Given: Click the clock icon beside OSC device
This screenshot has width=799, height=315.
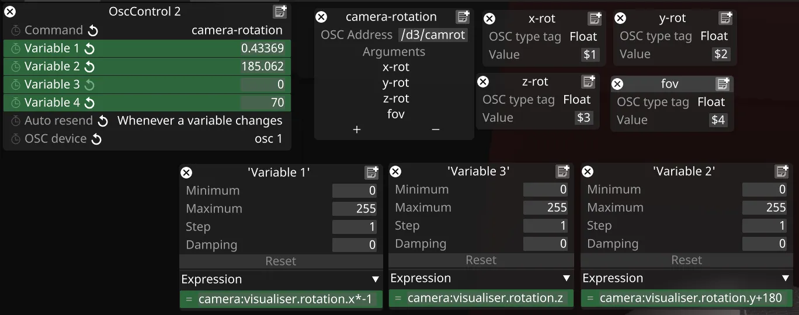Looking at the screenshot, I should (16, 139).
